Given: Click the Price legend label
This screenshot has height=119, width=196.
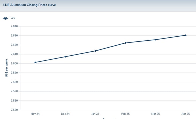Looking at the screenshot, I should (x=12, y=18).
